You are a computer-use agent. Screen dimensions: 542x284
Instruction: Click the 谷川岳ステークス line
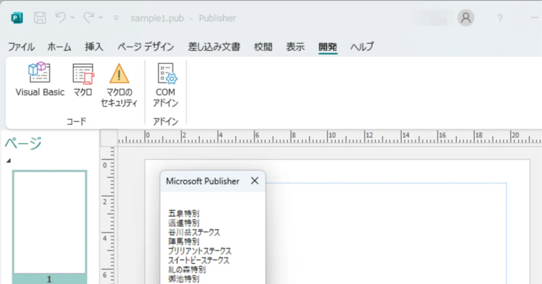coord(194,232)
